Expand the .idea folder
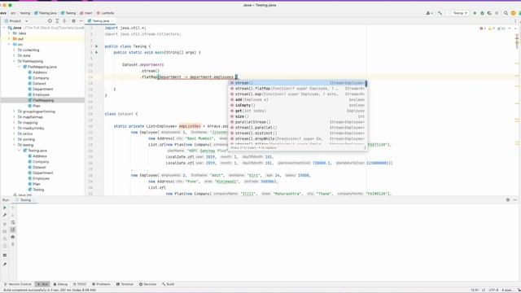This screenshot has width=521, height=293. [x=9, y=33]
